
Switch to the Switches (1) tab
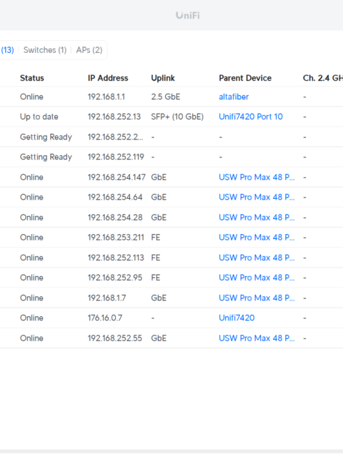(x=45, y=50)
